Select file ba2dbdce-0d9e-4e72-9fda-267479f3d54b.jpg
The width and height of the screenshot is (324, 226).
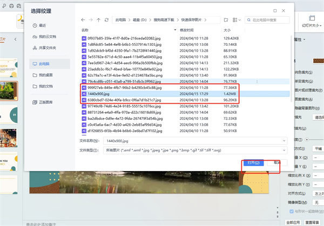(125, 119)
